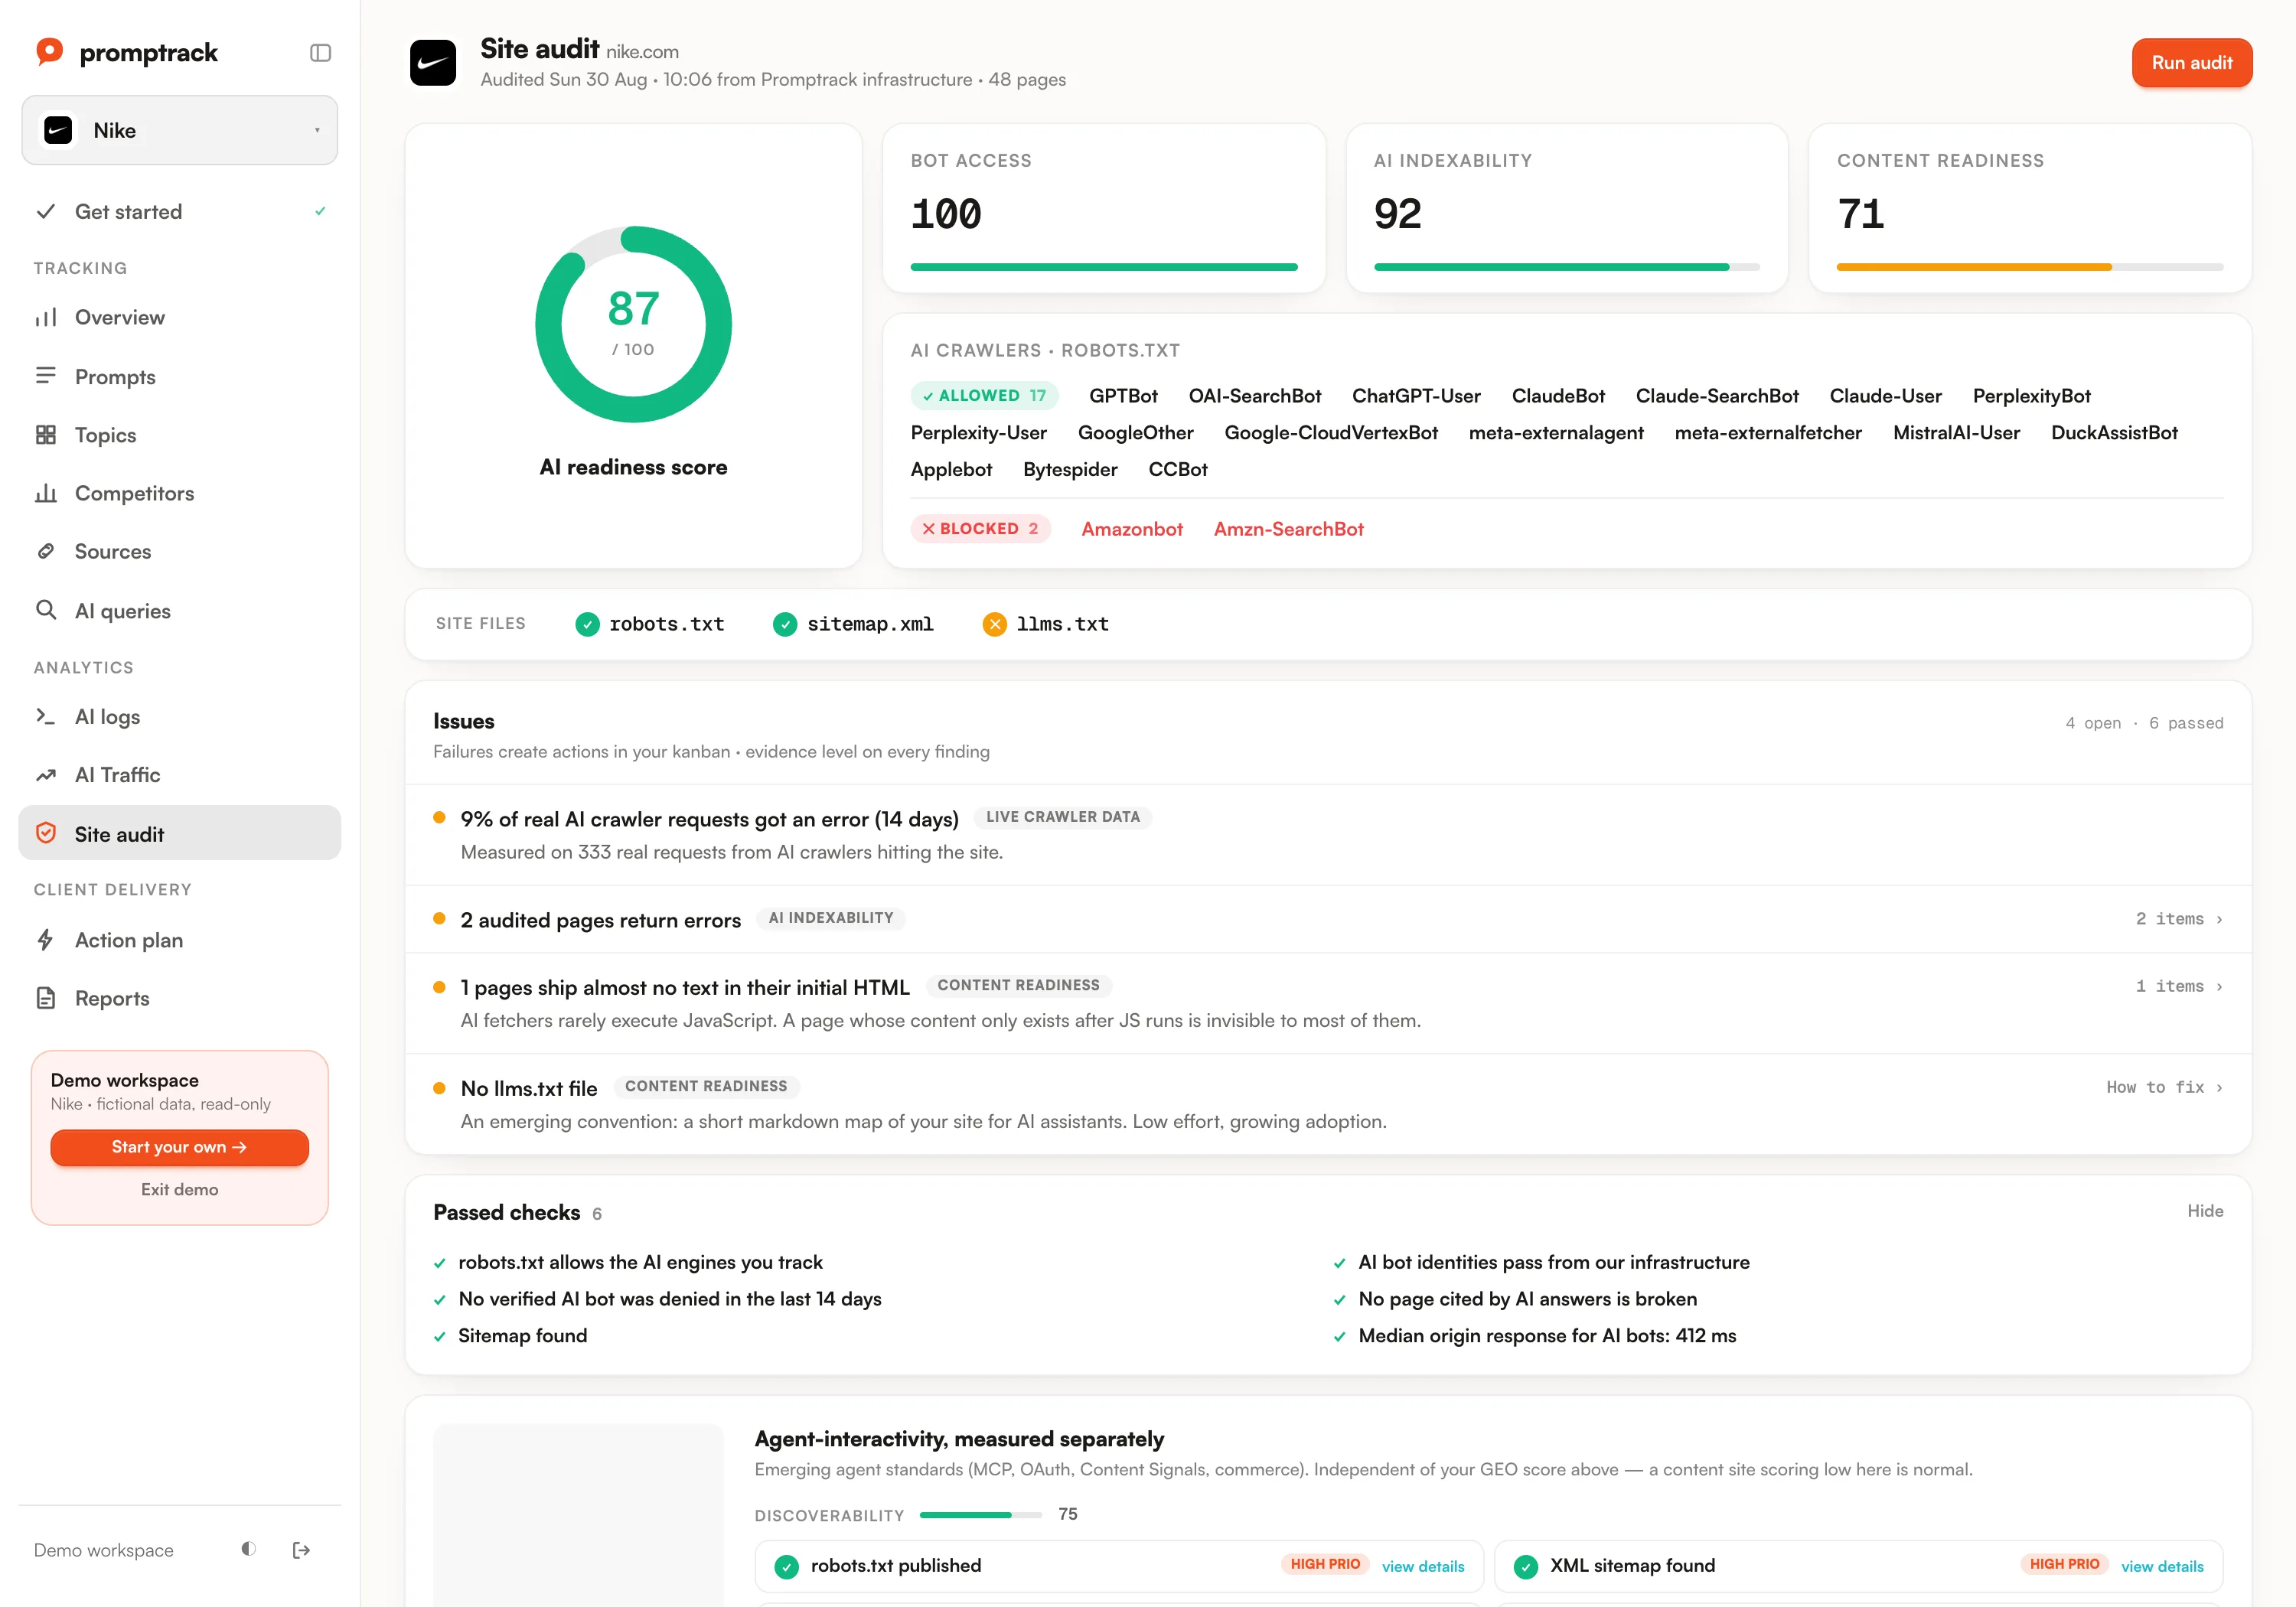Click the Nike swoosh icon in the page header
Screen dimensions: 2296x1607
(x=433, y=63)
